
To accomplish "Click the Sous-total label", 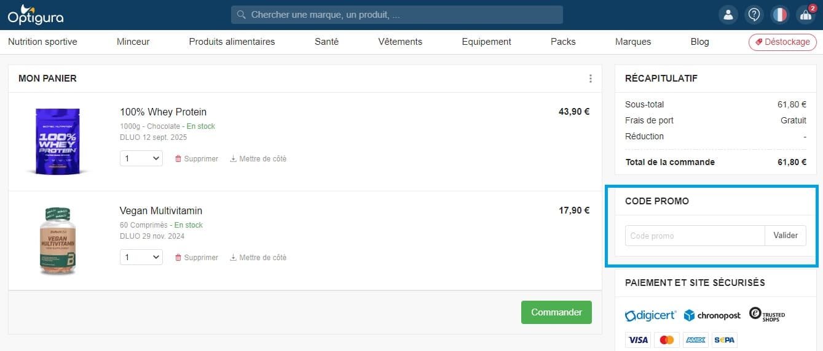I will (x=644, y=104).
